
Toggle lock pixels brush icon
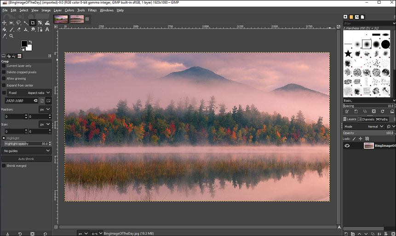354,139
